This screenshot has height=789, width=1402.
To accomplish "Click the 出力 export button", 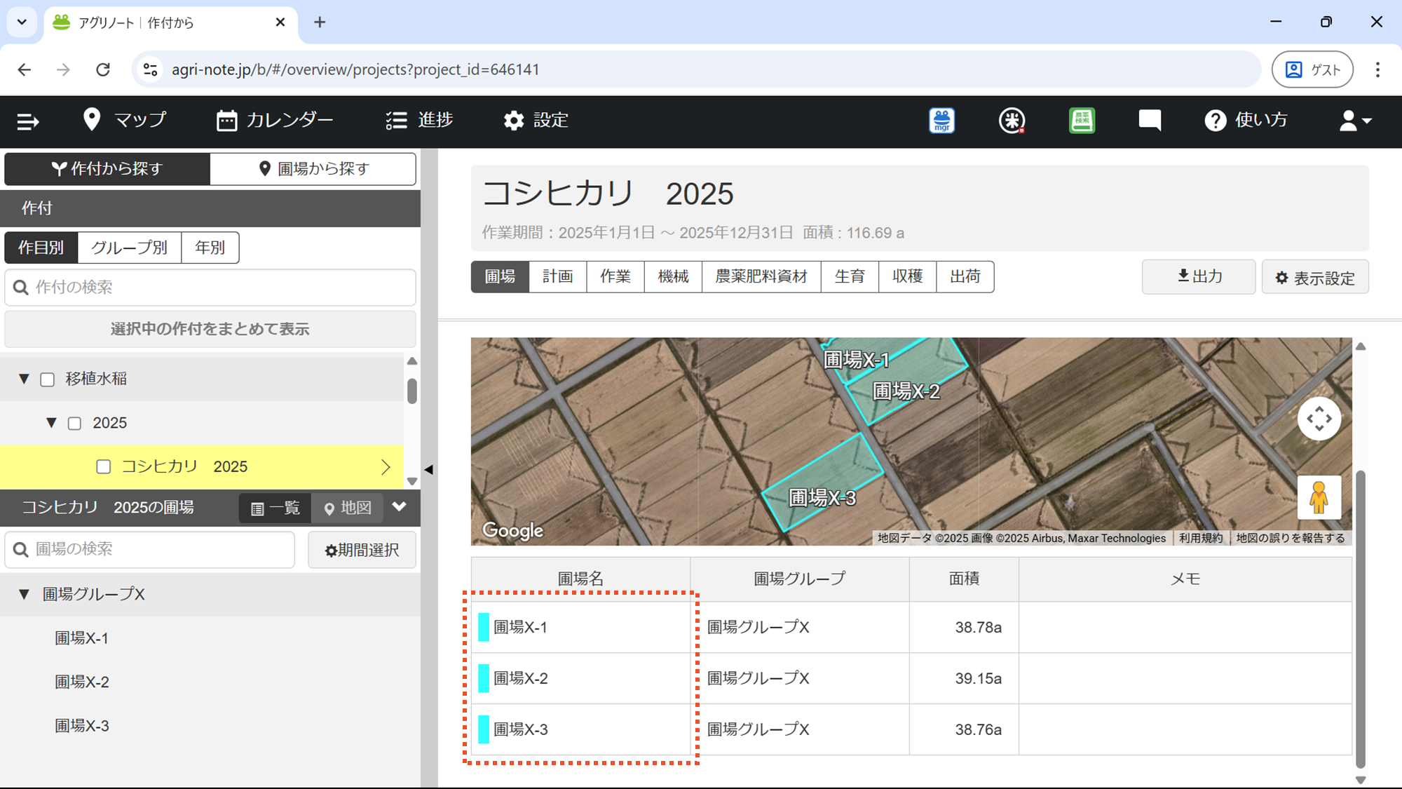I will (1198, 276).
